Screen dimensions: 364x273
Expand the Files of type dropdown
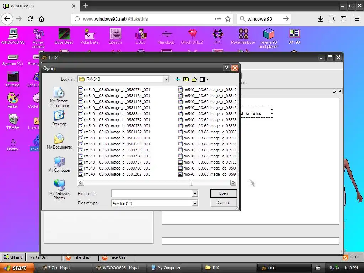(x=195, y=203)
